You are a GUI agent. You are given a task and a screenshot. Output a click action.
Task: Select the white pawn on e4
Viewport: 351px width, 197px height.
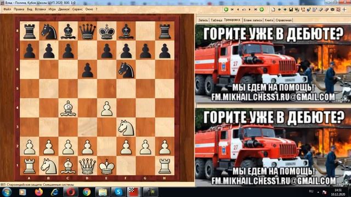click(107, 108)
